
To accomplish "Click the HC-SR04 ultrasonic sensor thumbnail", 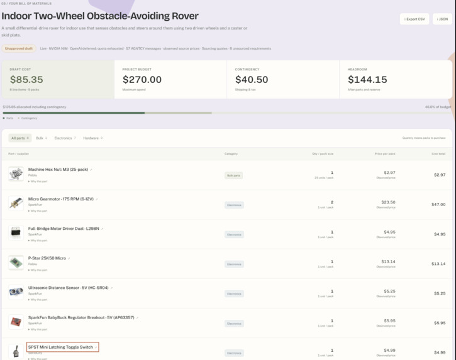I will tap(16, 292).
